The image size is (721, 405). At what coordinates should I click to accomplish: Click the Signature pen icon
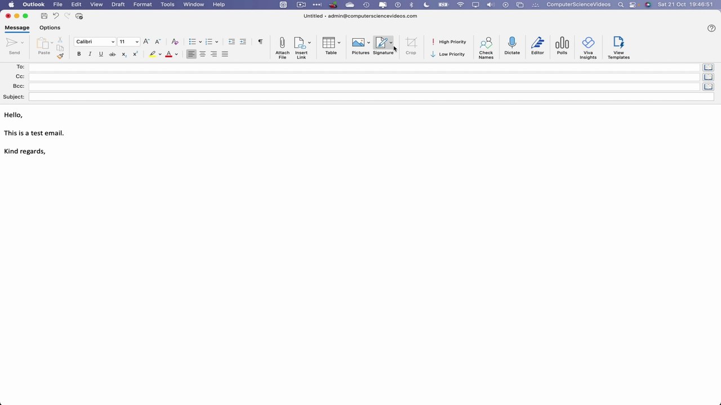[x=381, y=43]
